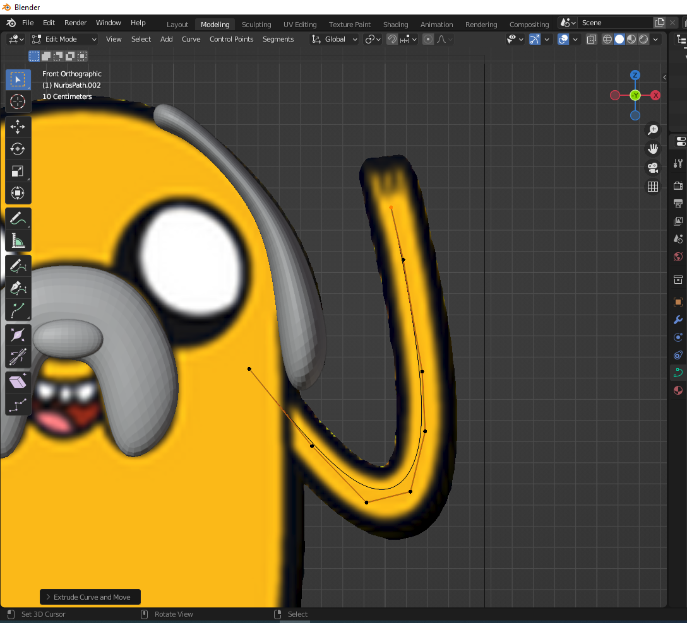Open World properties globe tab
Screen dimensions: 687x623
click(x=678, y=257)
